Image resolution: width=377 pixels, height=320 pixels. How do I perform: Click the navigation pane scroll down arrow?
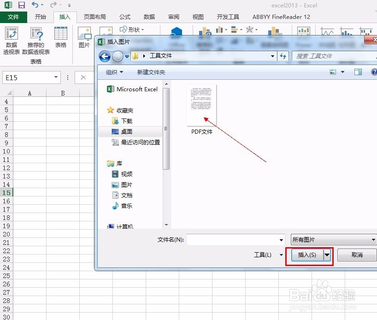click(x=166, y=225)
